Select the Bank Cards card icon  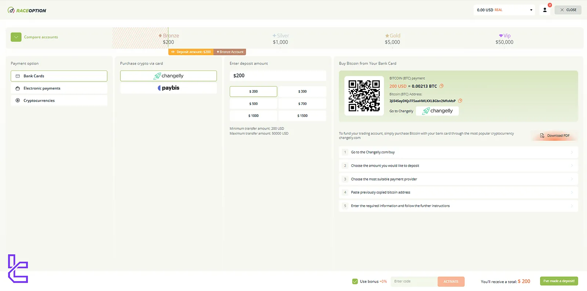coord(18,76)
